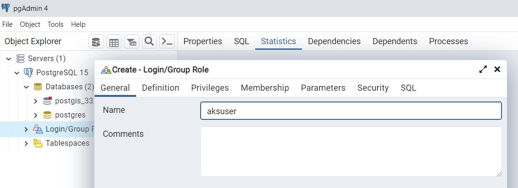Click the View Data table icon
The image size is (518, 188).
point(114,42)
